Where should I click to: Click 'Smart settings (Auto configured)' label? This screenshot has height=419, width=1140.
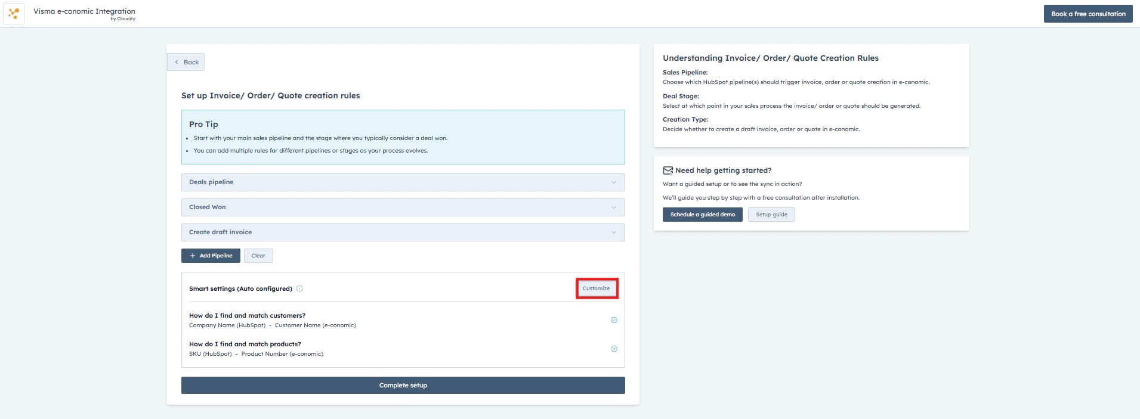pyautogui.click(x=240, y=289)
